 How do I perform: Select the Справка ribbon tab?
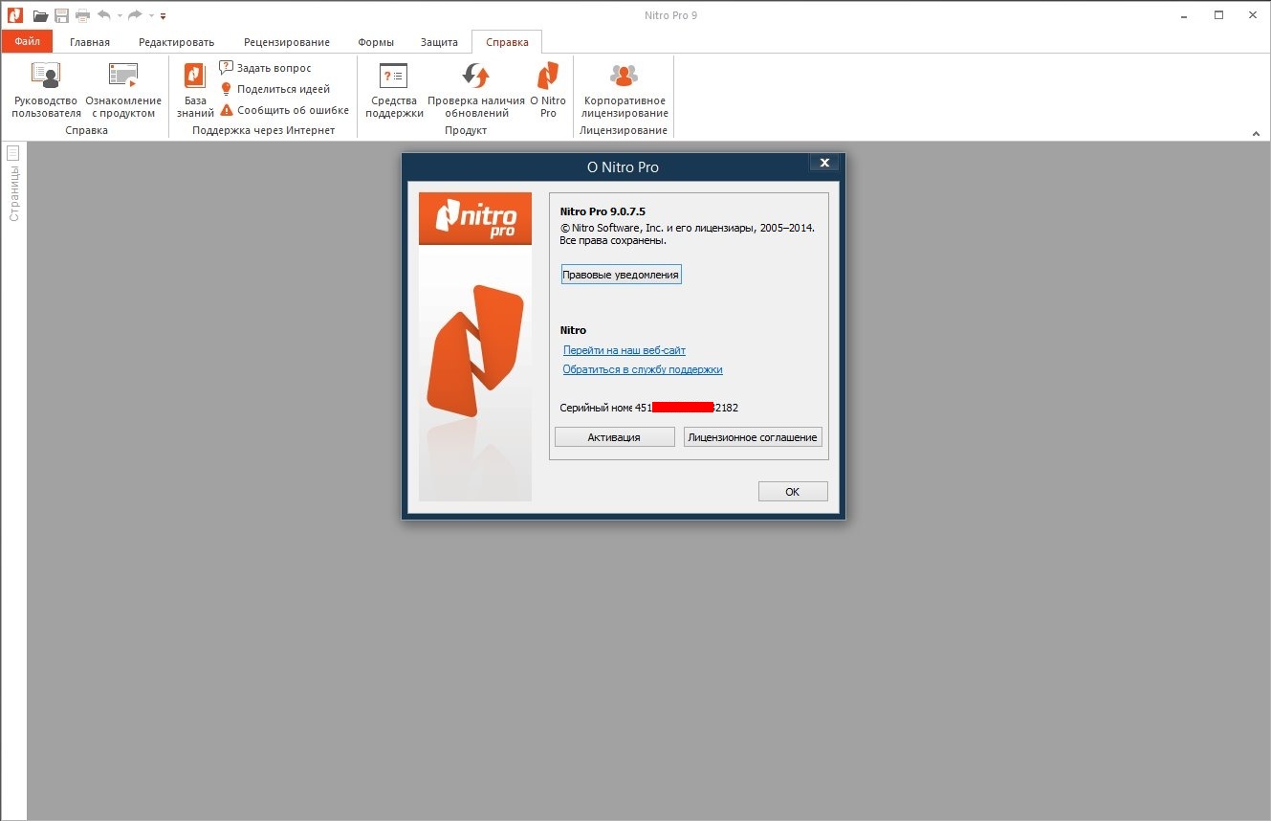[507, 42]
